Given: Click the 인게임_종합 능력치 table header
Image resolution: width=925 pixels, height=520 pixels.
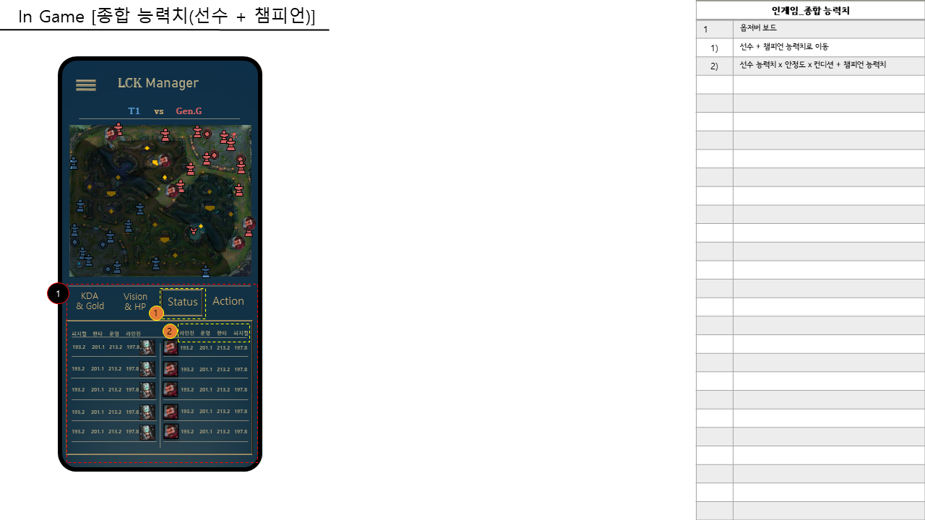Looking at the screenshot, I should tap(810, 11).
